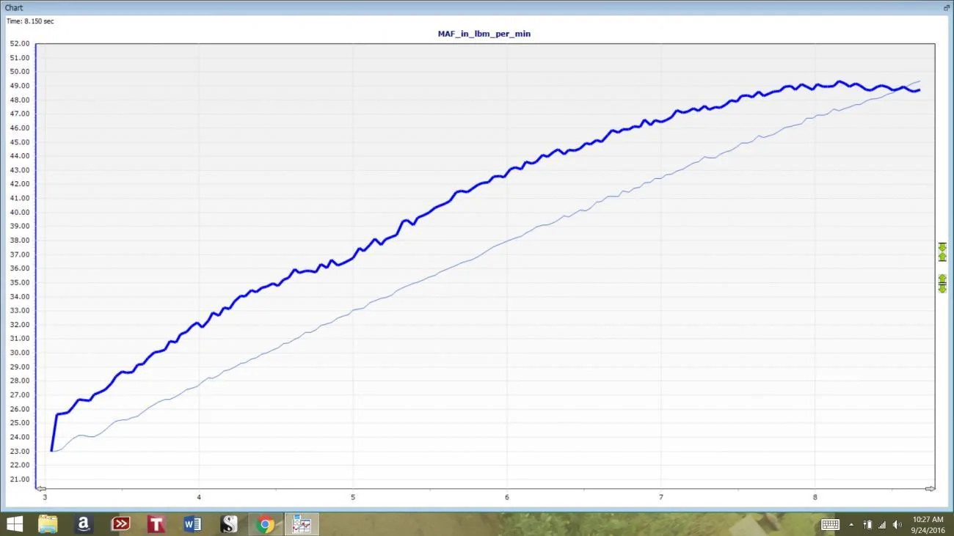The image size is (954, 536).
Task: Click the vertical compress green arrows icon
Action: pyautogui.click(x=942, y=252)
